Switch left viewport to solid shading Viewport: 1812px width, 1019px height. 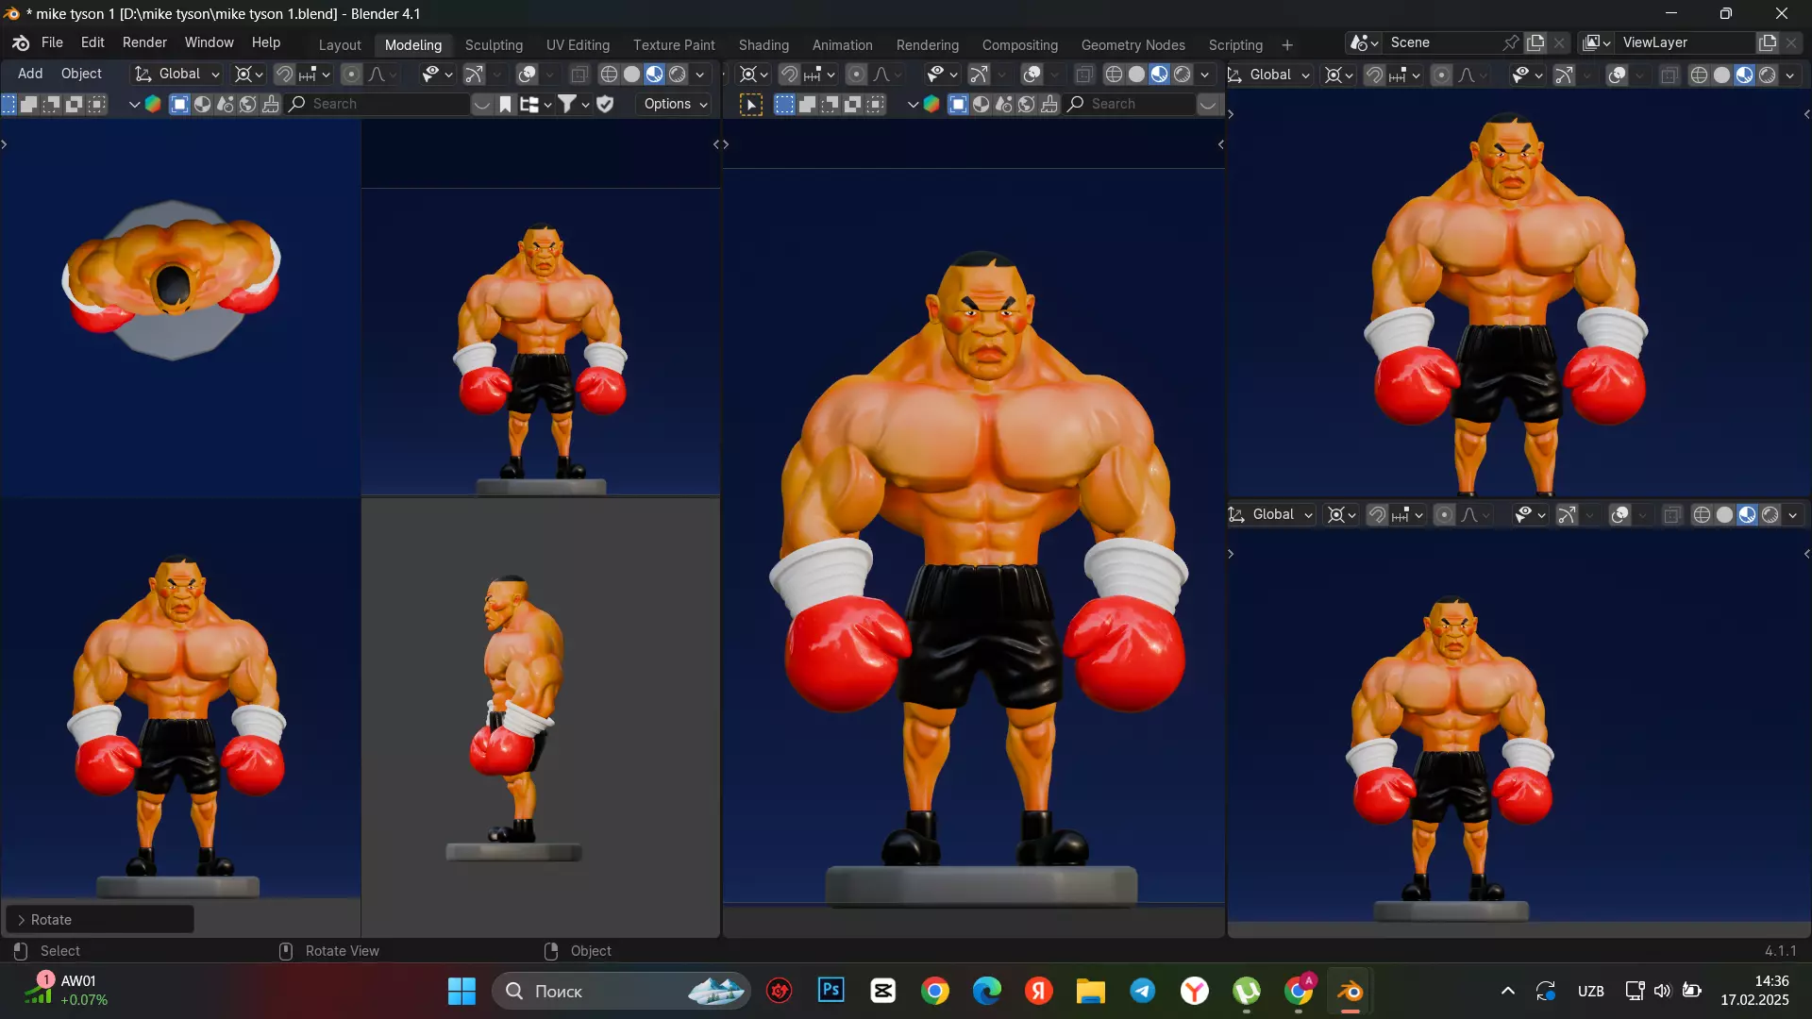632,75
